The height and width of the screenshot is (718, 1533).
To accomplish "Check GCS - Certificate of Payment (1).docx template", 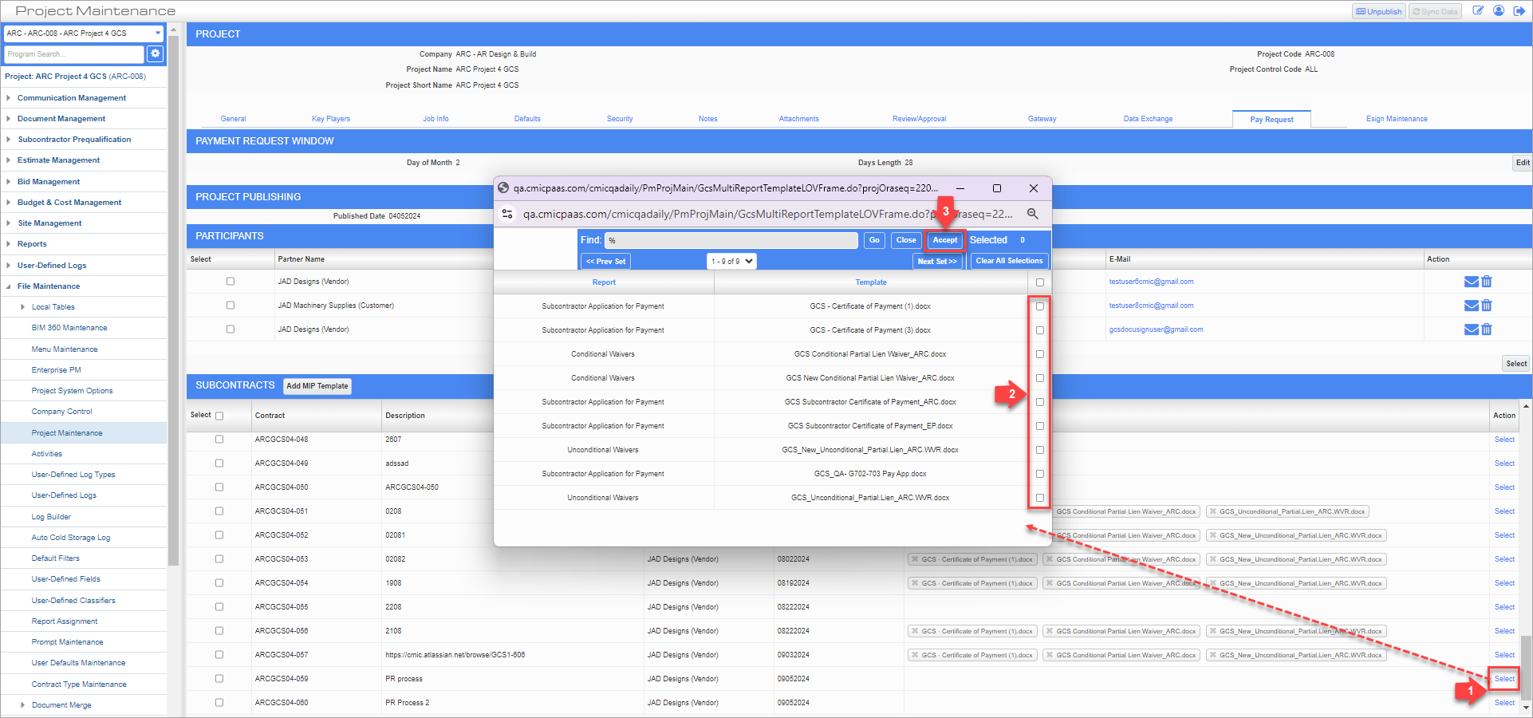I will pos(1040,306).
